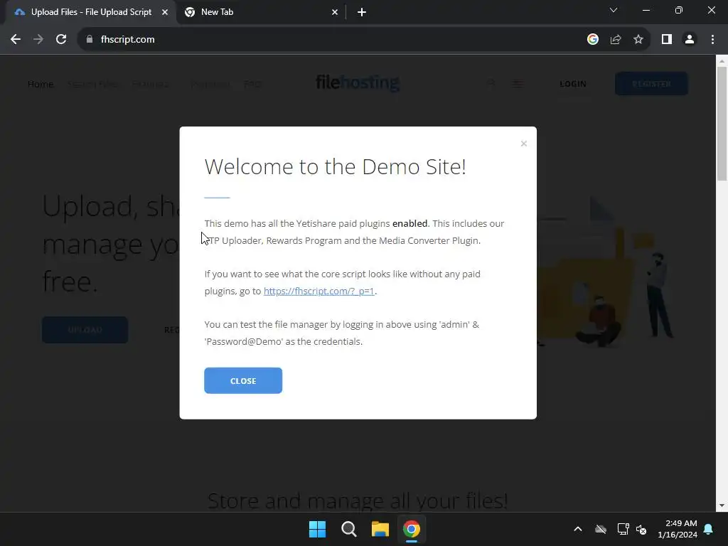Open the Google icon in the address bar
This screenshot has width=728, height=546.
pyautogui.click(x=593, y=40)
